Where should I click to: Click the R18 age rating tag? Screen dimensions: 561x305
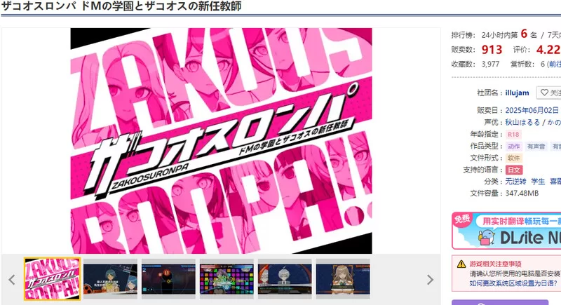513,135
